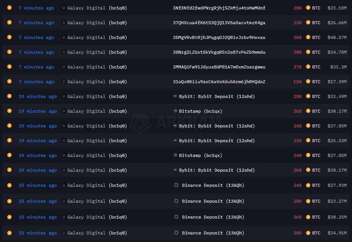Open Binance Deposit (136Qh) in the $30.25M row
Image resolution: width=352 pixels, height=242 pixels.
click(x=213, y=217)
